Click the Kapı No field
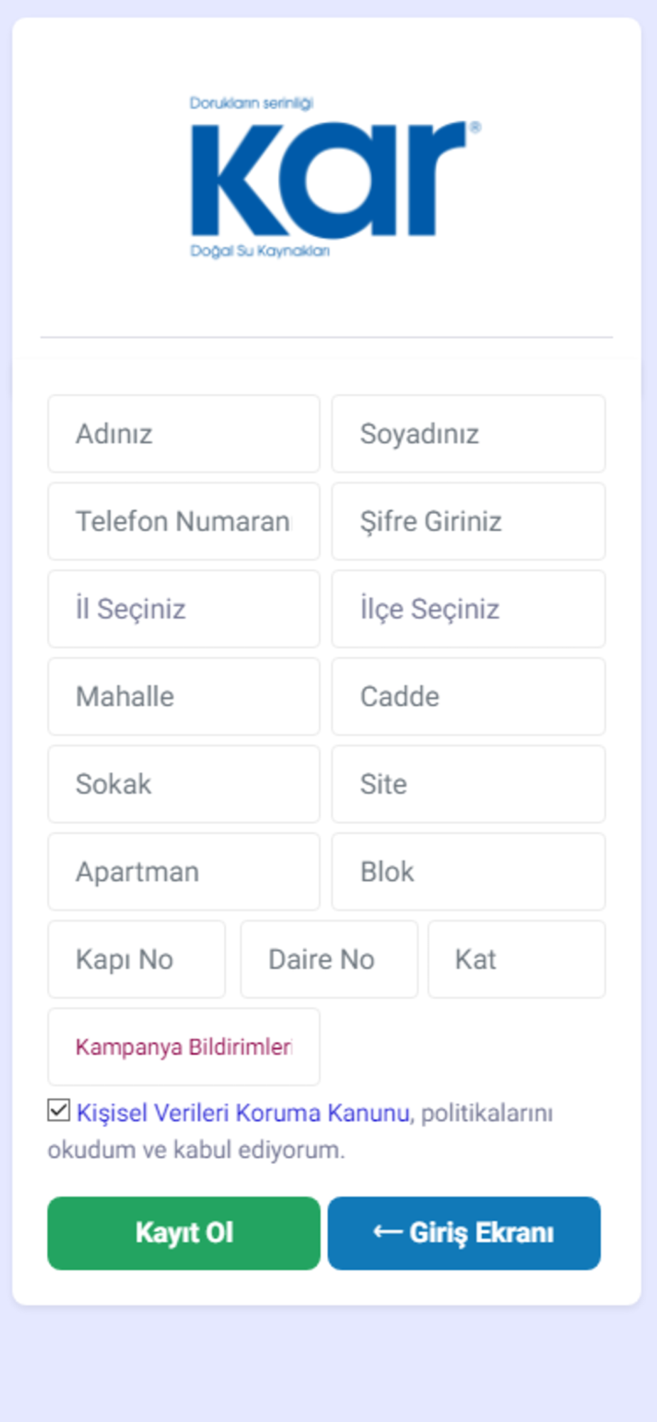657x1422 pixels. tap(137, 960)
